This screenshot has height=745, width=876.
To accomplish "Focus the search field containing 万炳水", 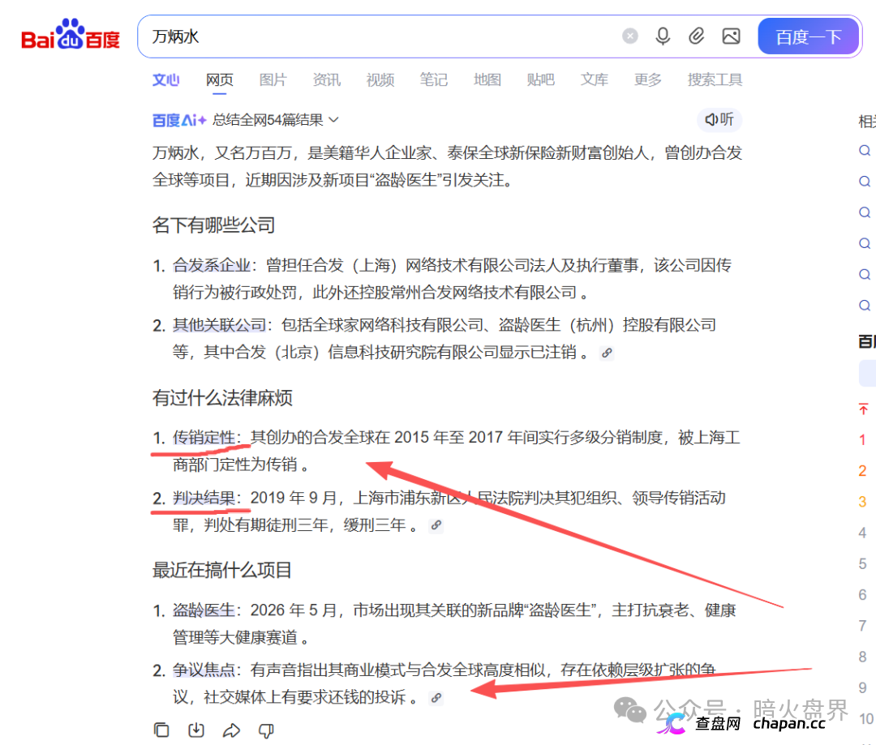I will point(380,36).
